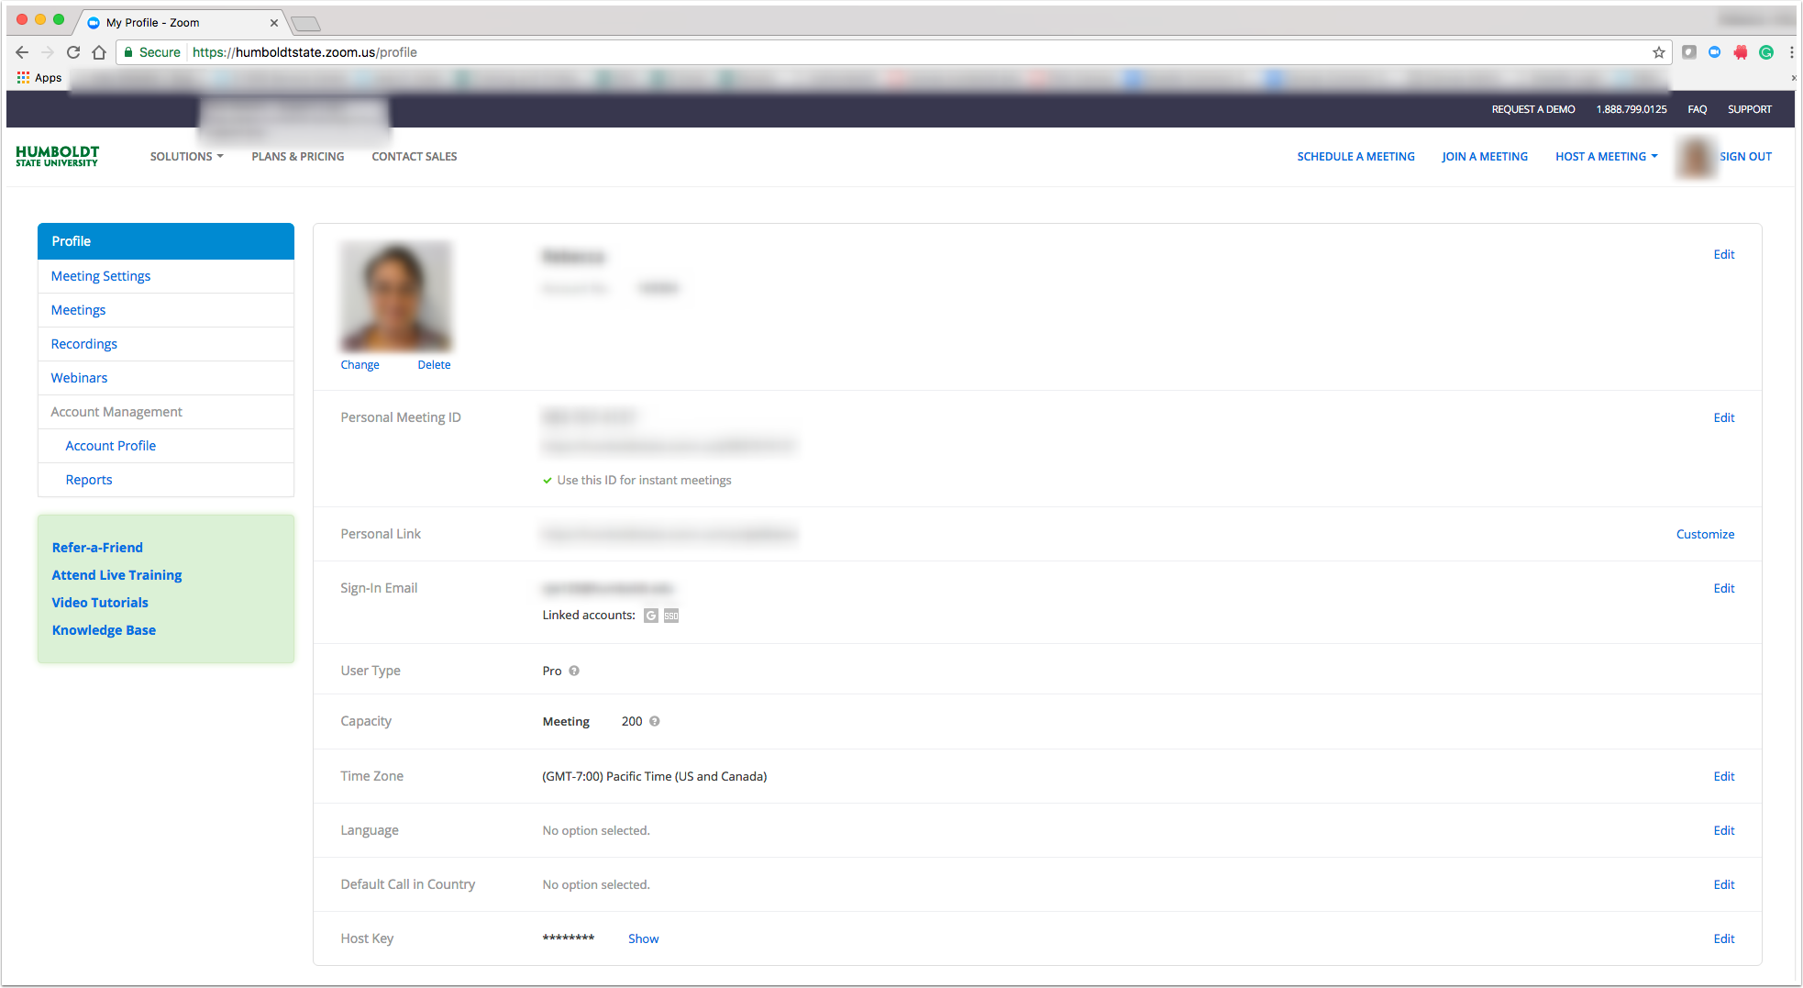Click the profile photo thumbnail

pos(396,296)
